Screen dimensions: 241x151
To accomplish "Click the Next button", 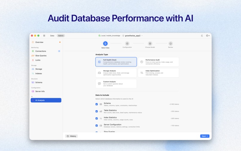I will coord(205,136).
